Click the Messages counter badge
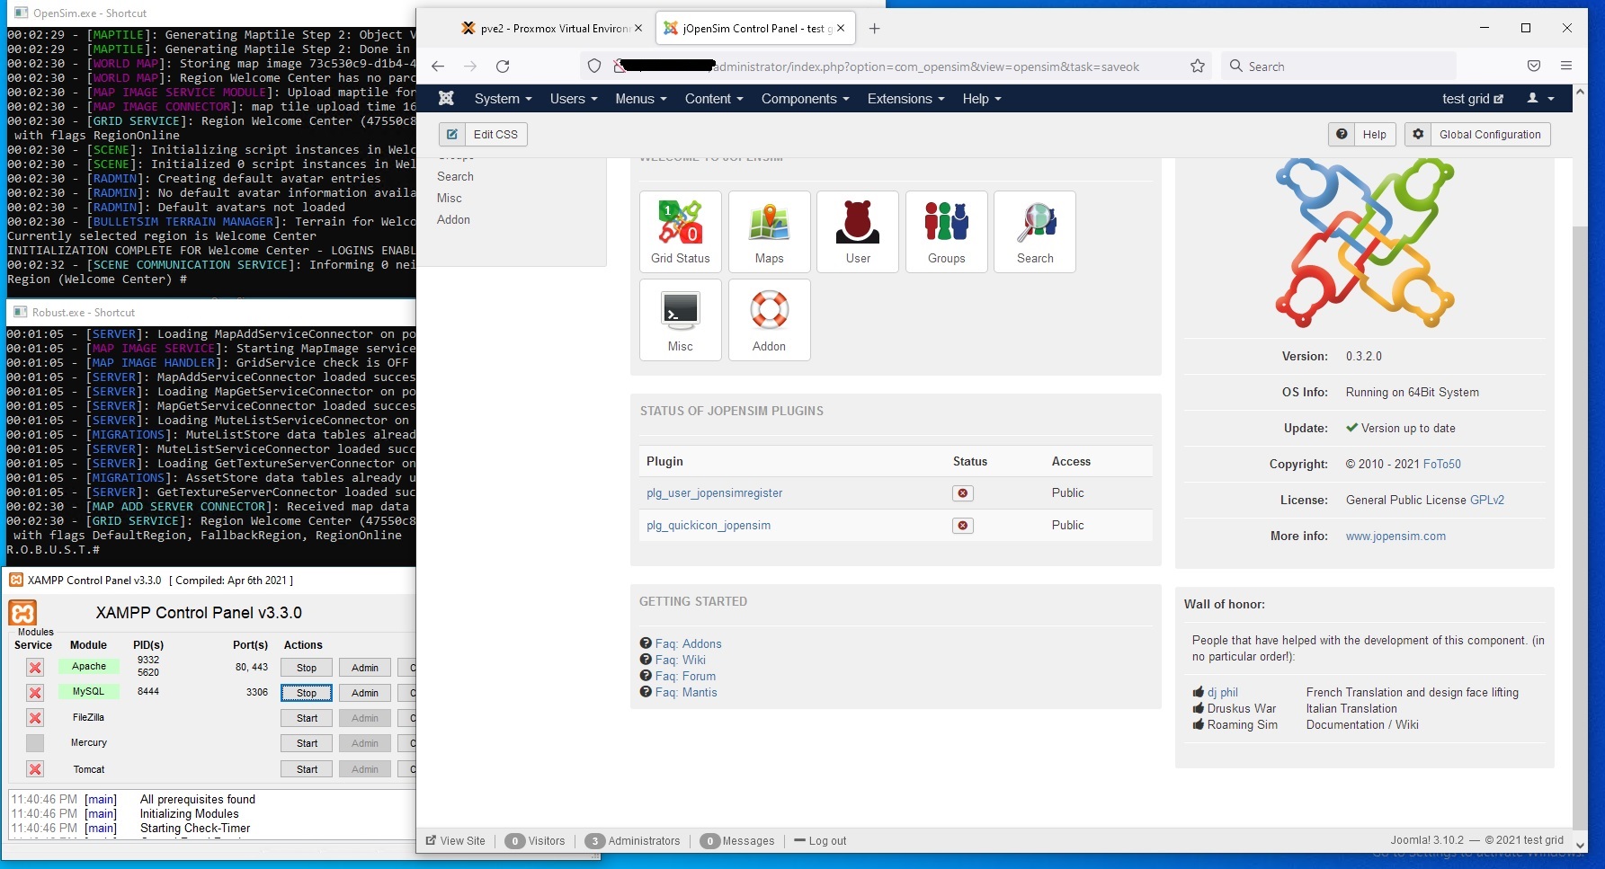 tap(709, 841)
